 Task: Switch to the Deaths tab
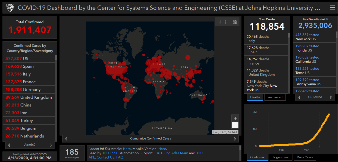click(x=255, y=97)
